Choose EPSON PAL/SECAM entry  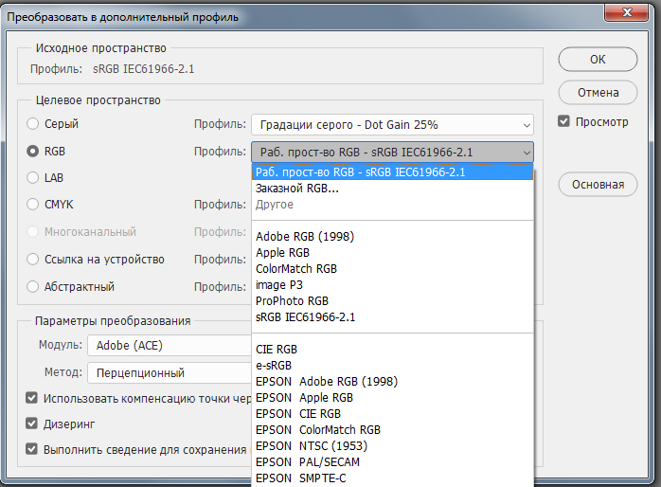[x=392, y=462]
